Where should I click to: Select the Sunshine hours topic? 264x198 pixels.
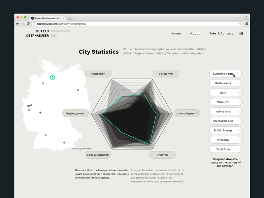point(223,74)
